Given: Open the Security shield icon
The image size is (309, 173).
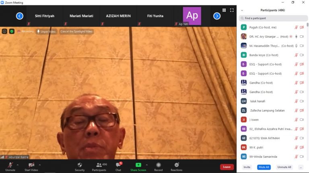Looking at the screenshot, I should click(x=80, y=165).
